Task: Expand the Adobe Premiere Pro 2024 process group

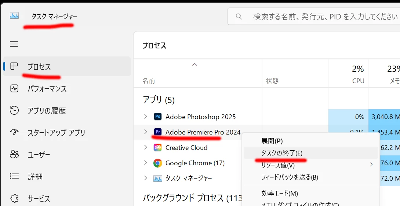Action: pos(146,132)
